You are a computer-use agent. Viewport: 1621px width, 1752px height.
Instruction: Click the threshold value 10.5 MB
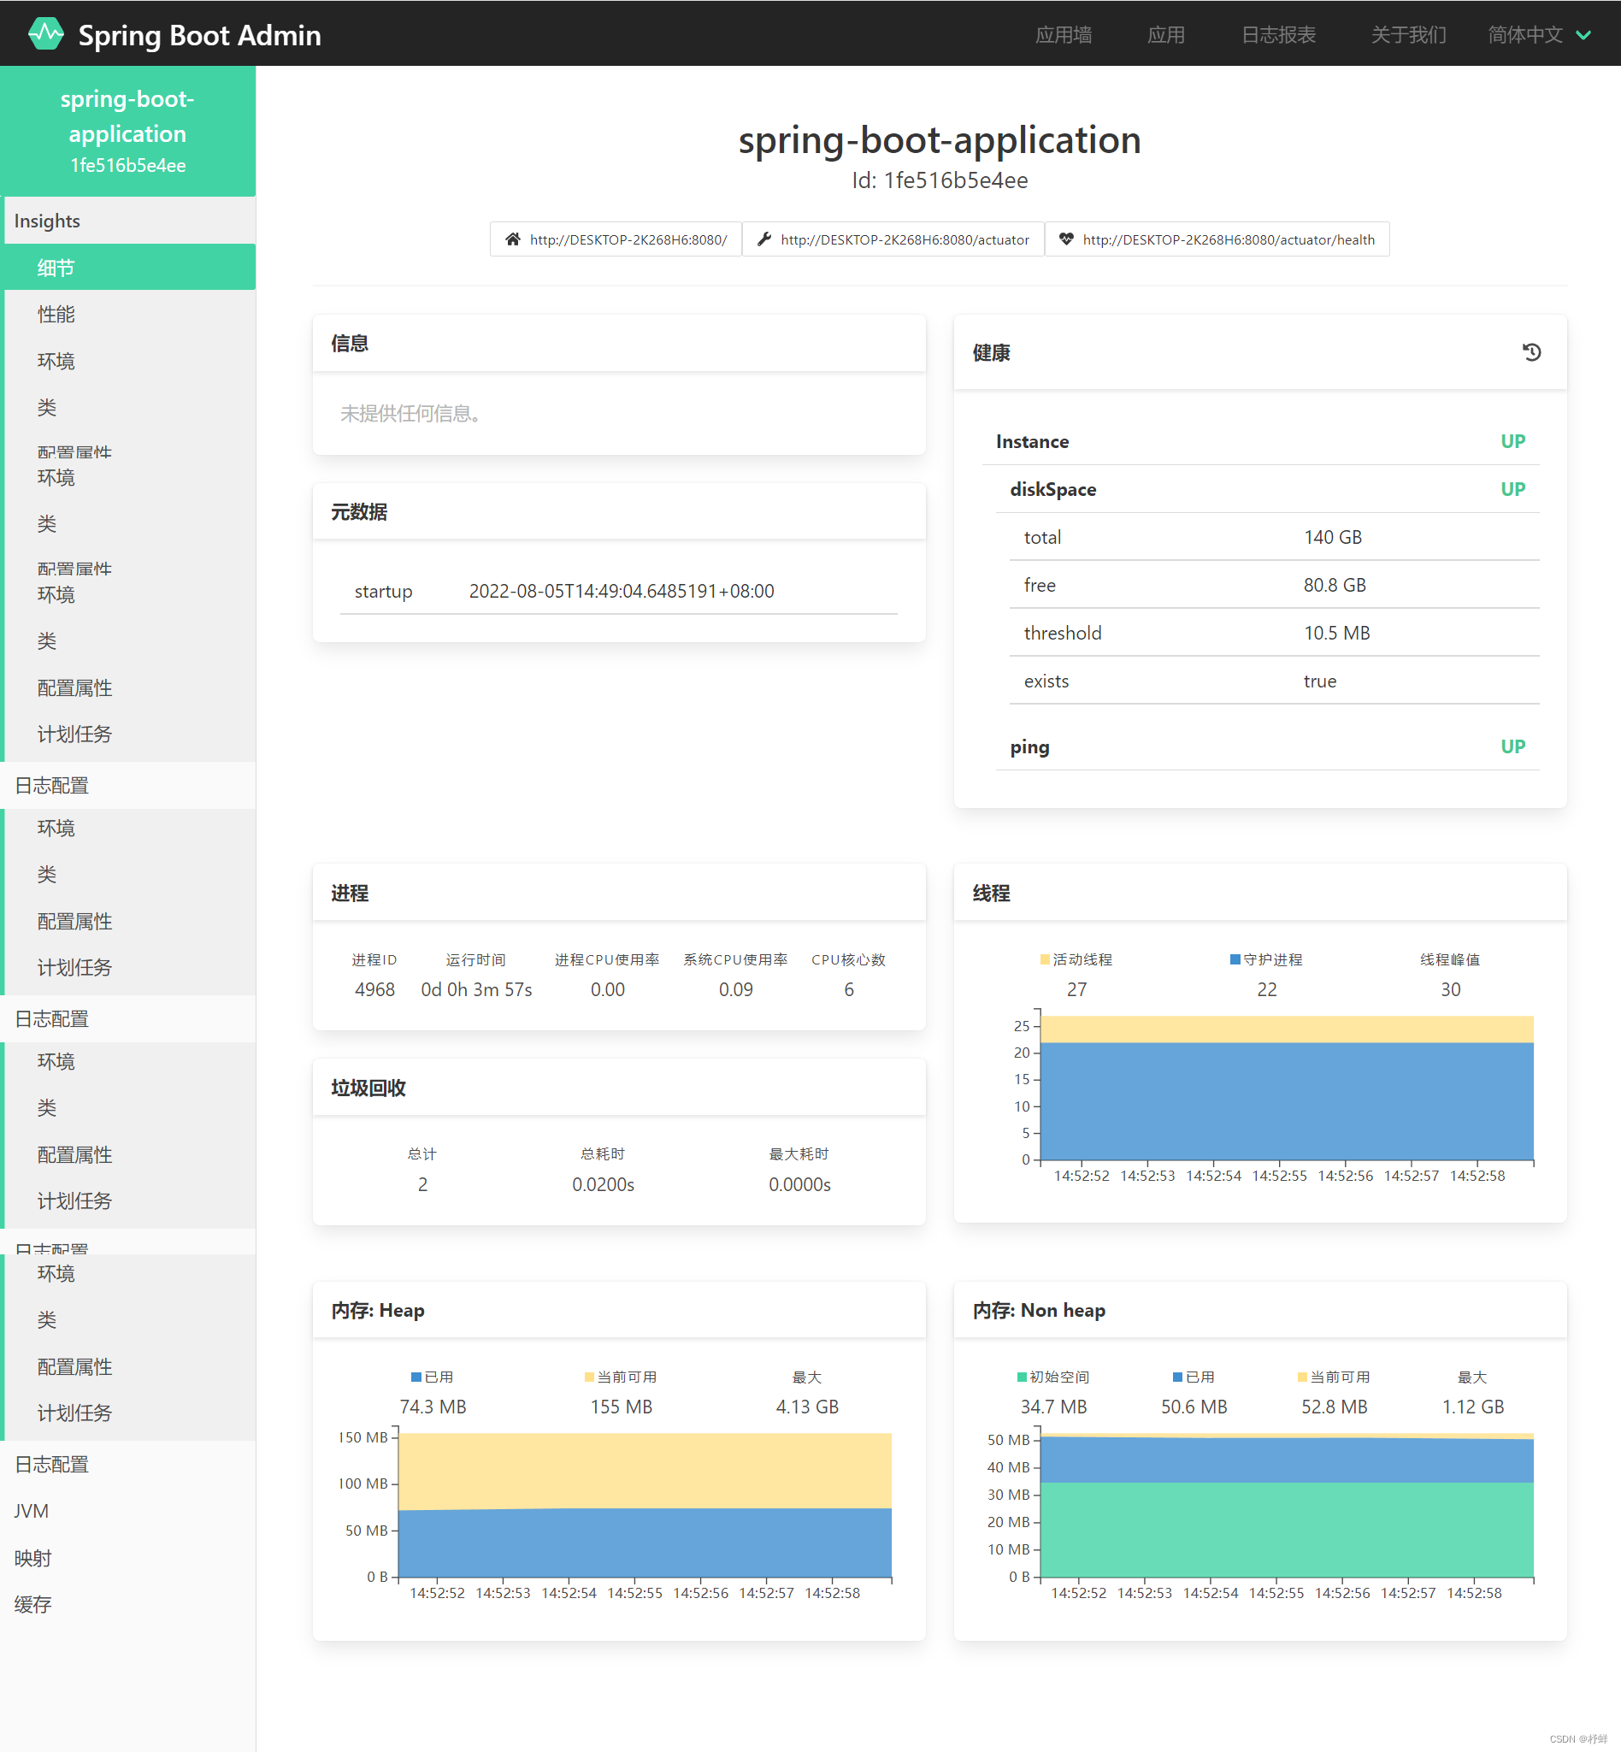(1337, 634)
